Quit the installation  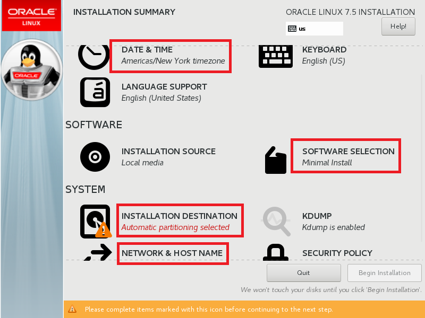pos(303,272)
